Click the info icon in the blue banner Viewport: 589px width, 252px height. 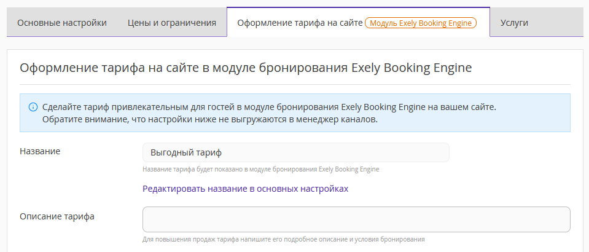click(x=33, y=107)
